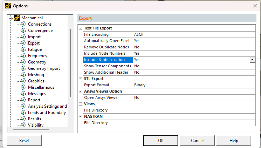Click Reset to restore defaults
261x148 pixels.
[x=24, y=141]
